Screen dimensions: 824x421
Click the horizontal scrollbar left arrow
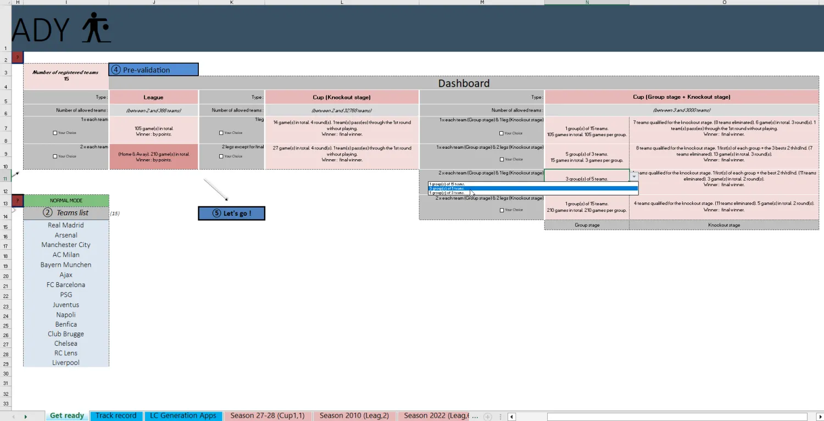point(511,417)
